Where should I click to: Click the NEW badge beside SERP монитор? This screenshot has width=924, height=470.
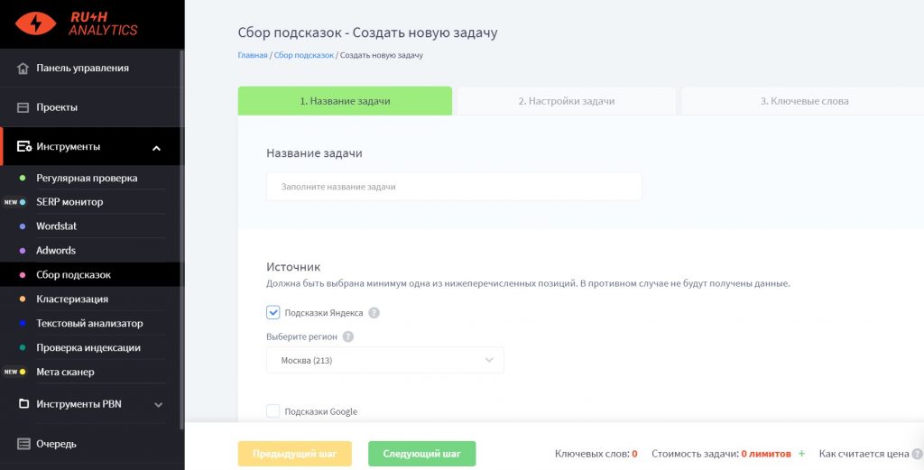tap(11, 202)
